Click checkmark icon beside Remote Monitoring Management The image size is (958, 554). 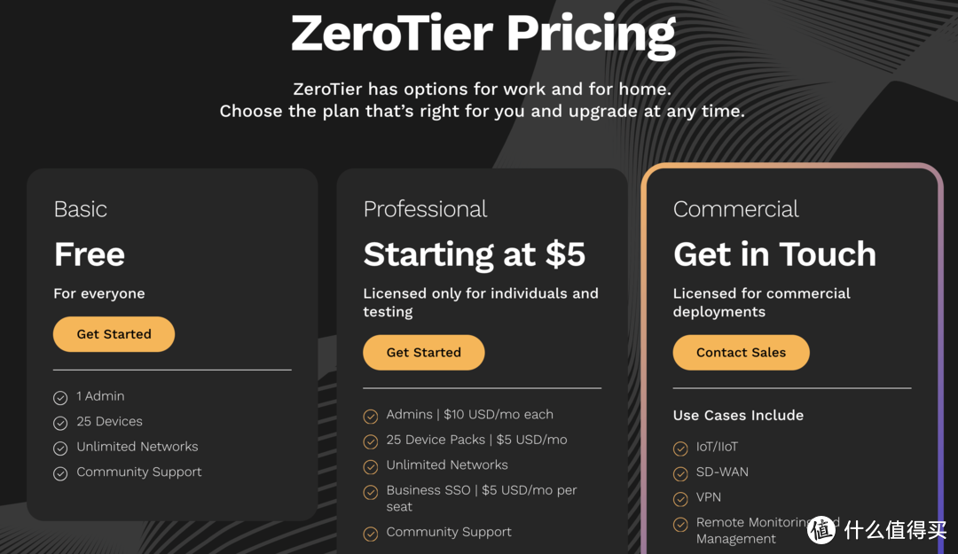point(680,524)
